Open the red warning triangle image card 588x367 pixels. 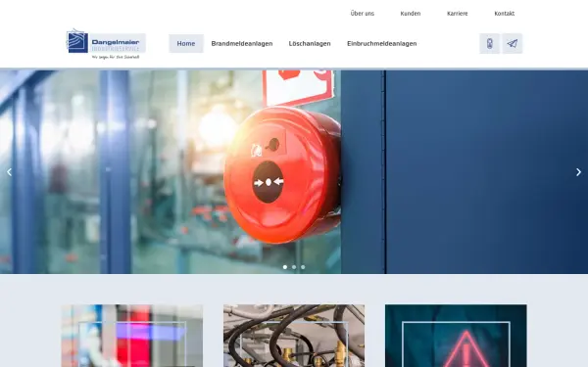(456, 336)
